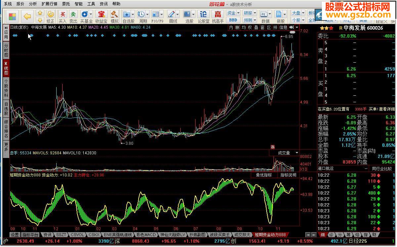The width and height of the screenshot is (397, 247).
Task: Open the 综合排名 side tab
Action: 6,129
